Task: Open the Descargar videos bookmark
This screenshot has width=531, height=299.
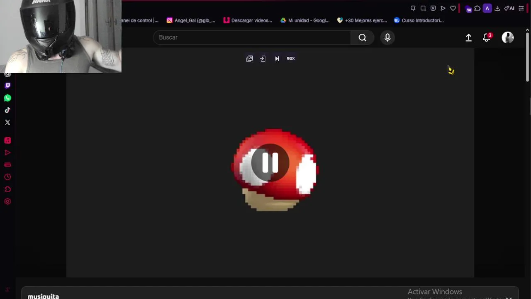Action: [x=248, y=20]
